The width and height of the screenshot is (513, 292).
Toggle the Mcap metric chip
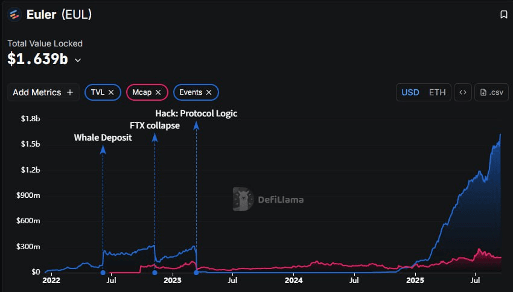coord(147,92)
